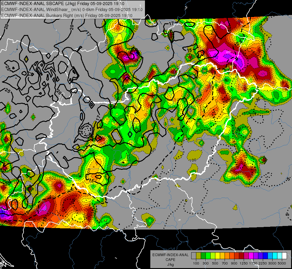Click the WindShear 0-6km title line
Screen dimensions: 292x269
click(x=72, y=10)
